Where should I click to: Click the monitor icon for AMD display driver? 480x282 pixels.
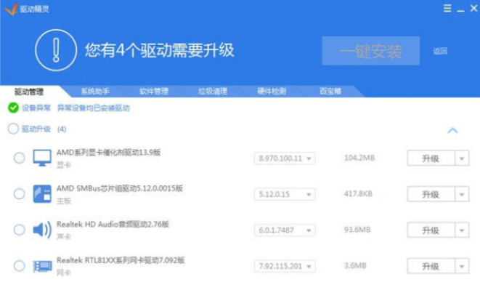pos(42,158)
